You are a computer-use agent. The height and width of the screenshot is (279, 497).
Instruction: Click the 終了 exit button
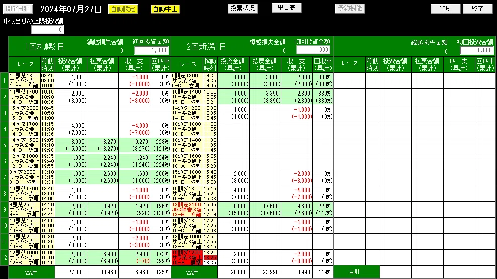[x=478, y=9]
